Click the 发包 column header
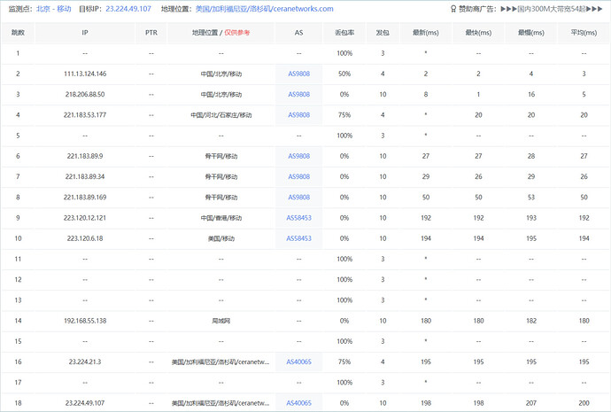Screen dimensions: 611x412 tap(383, 33)
